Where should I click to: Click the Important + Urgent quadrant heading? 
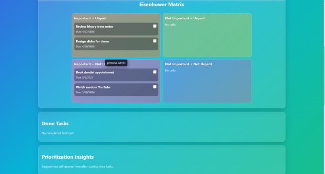tap(90, 18)
